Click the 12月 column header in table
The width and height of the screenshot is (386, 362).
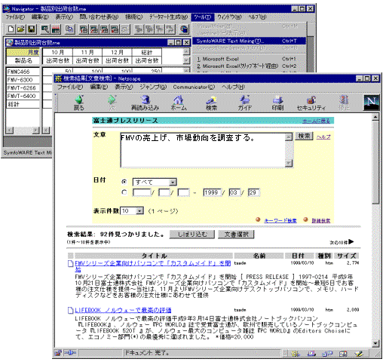(x=117, y=52)
